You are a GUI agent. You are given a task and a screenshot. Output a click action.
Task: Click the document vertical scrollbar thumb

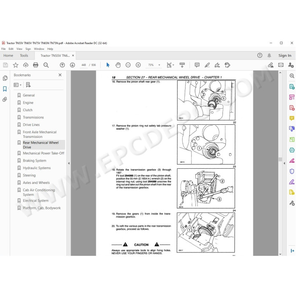point(280,159)
